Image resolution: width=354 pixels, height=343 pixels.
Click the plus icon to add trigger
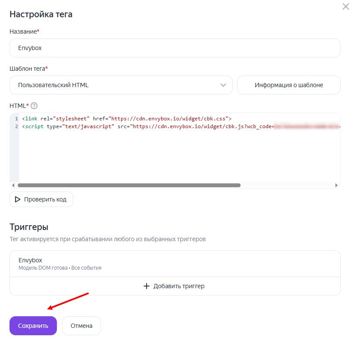pos(147,286)
